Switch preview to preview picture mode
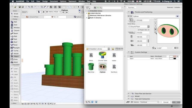192x108 pixels. point(155,32)
